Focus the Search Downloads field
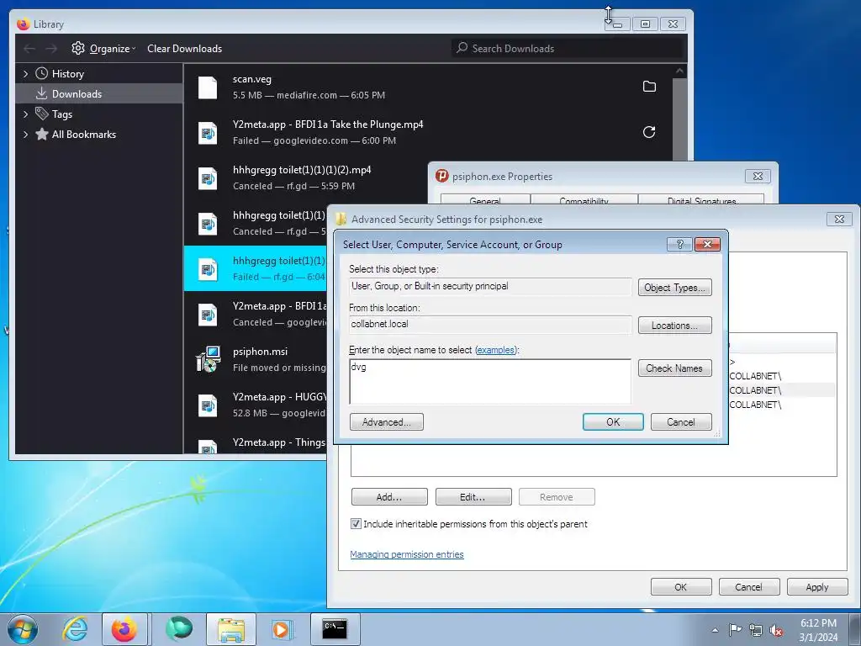861x646 pixels. [567, 48]
